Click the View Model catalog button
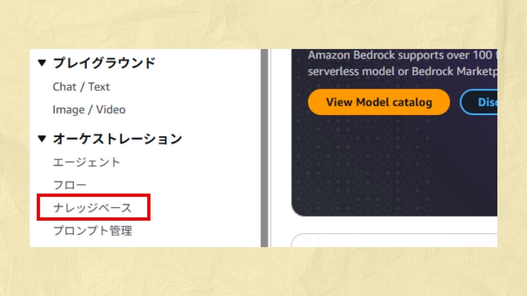527x296 pixels. 379,102
